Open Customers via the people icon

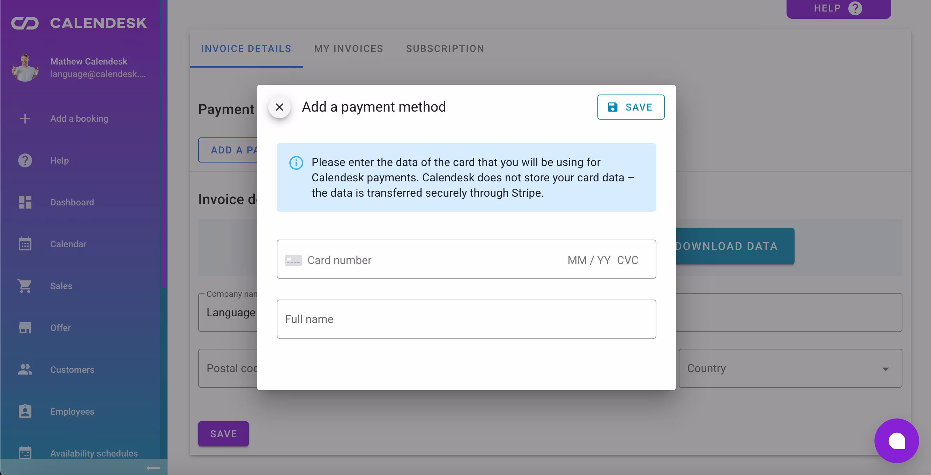(x=24, y=369)
